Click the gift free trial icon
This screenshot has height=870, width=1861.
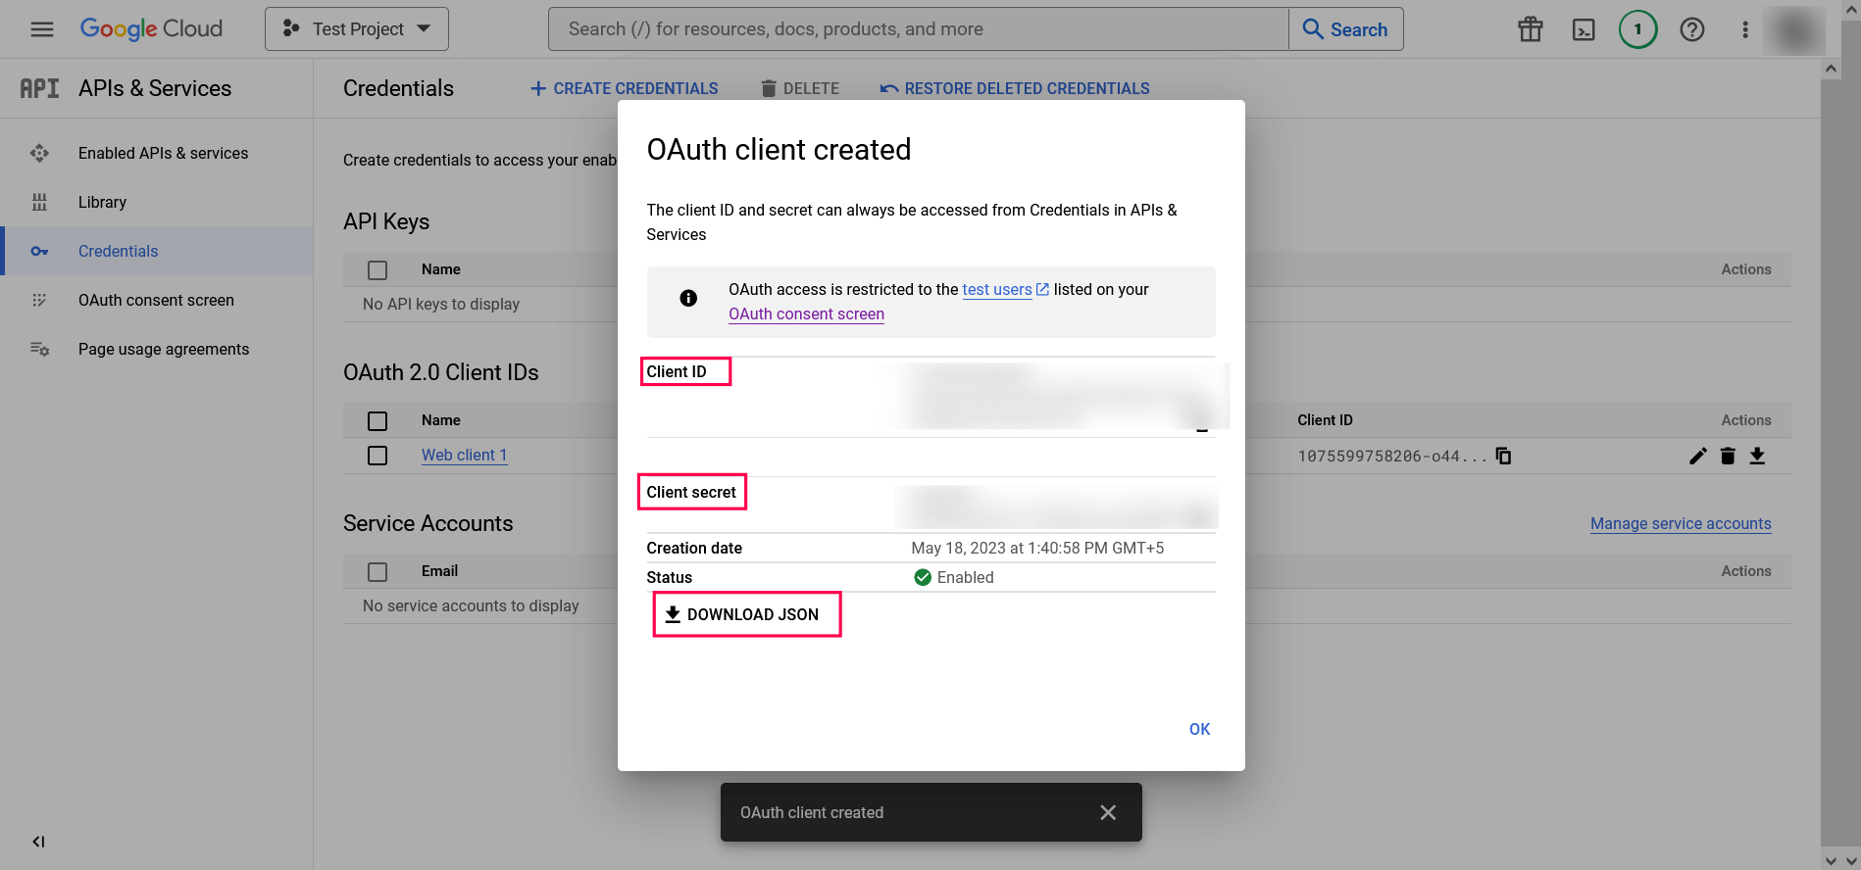pos(1530,29)
